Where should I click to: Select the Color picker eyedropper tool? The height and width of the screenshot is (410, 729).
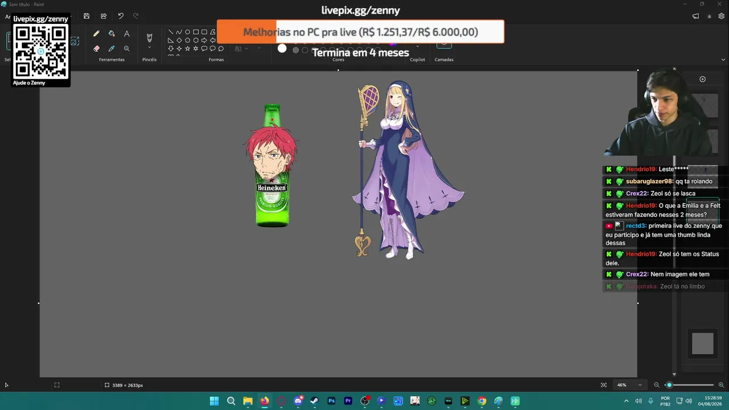pyautogui.click(x=112, y=49)
